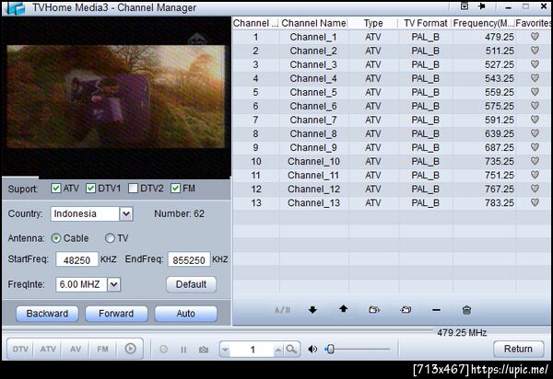Switch to AV input mode tab

click(76, 349)
